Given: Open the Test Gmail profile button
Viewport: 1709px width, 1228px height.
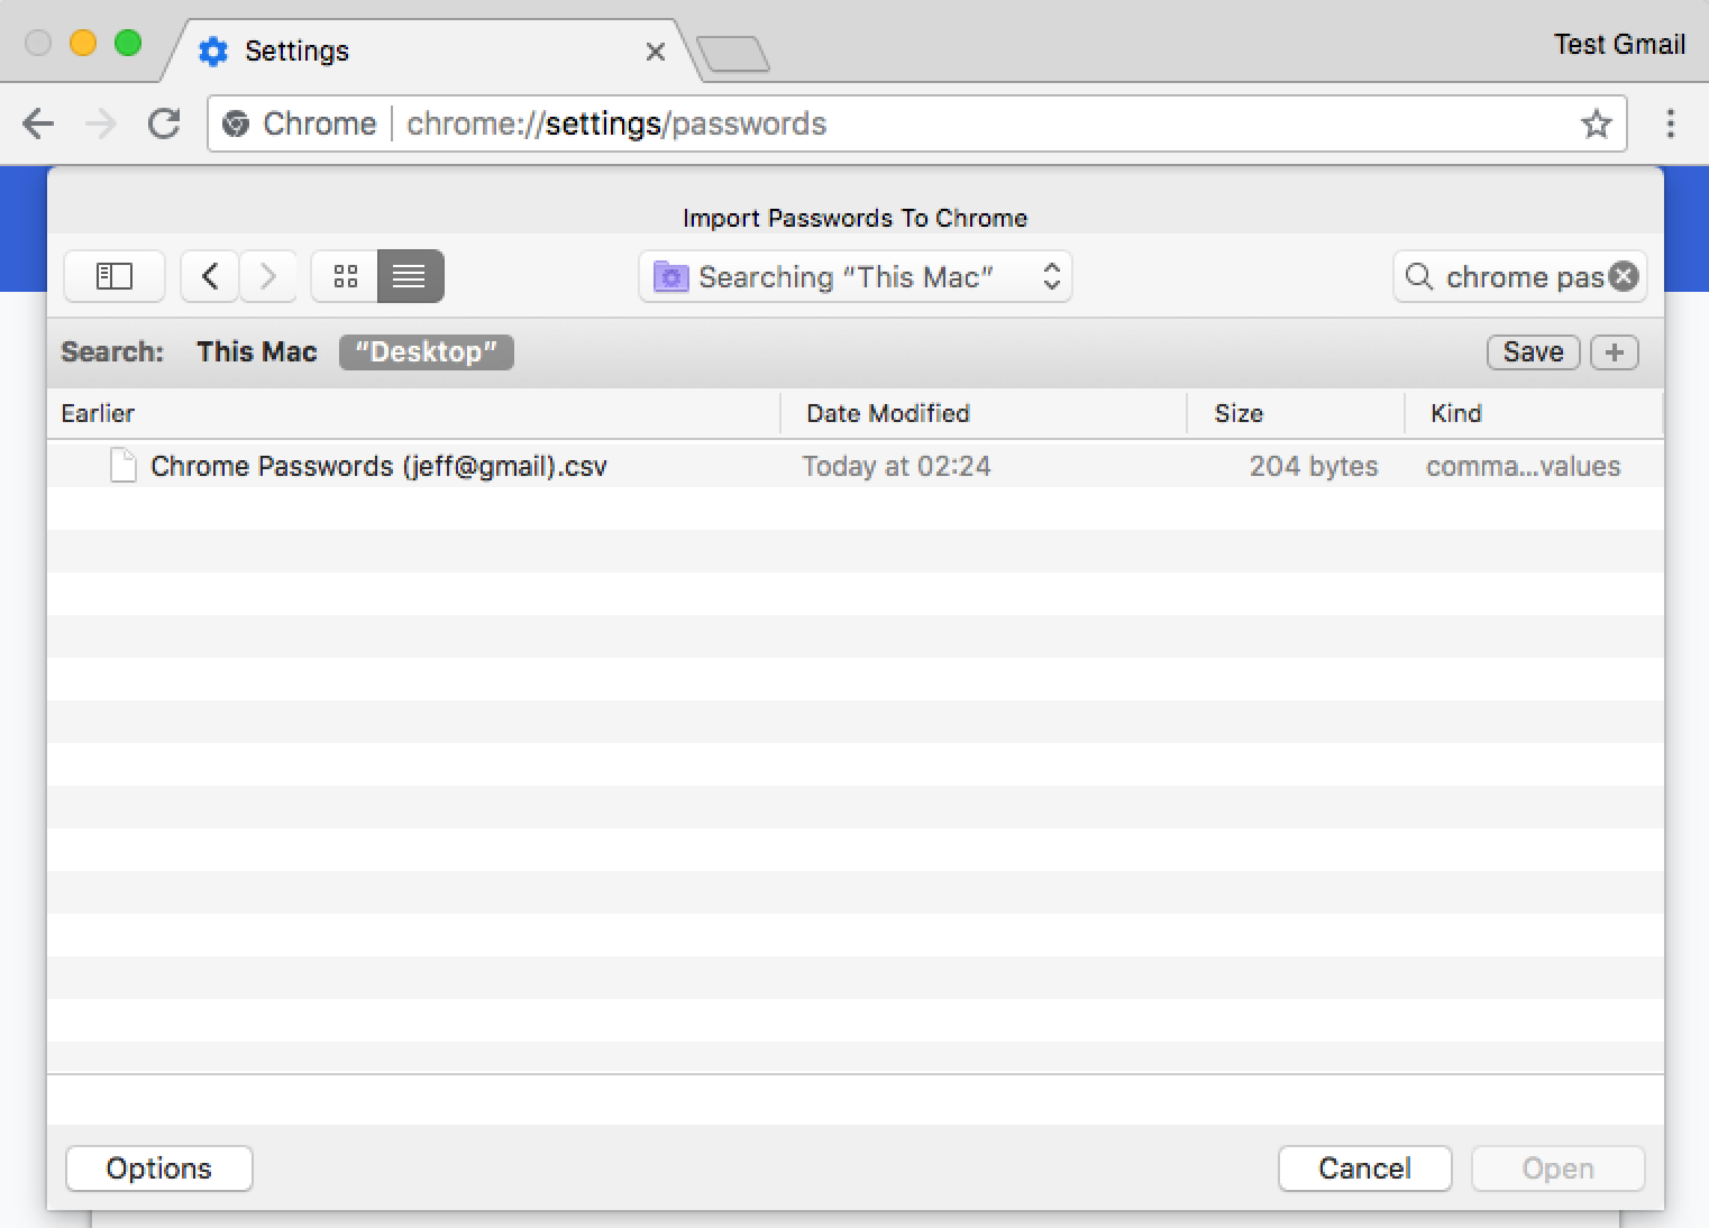Looking at the screenshot, I should click(x=1618, y=44).
